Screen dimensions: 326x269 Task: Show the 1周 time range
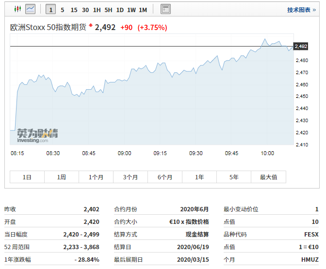point(62,177)
